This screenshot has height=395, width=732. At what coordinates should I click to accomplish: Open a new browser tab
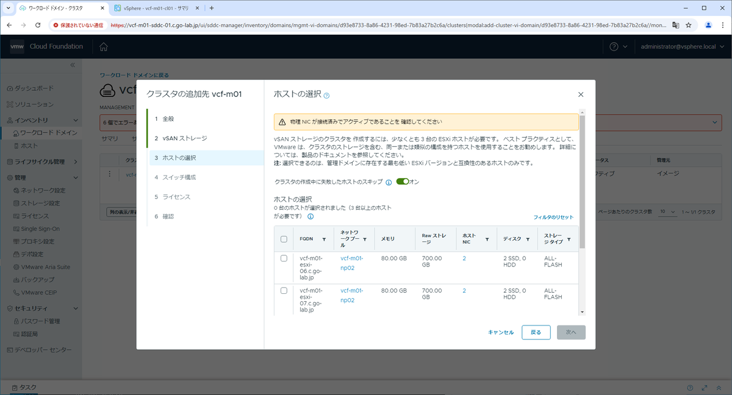pos(211,8)
